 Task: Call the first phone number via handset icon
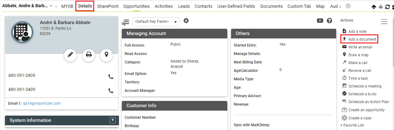111,76
